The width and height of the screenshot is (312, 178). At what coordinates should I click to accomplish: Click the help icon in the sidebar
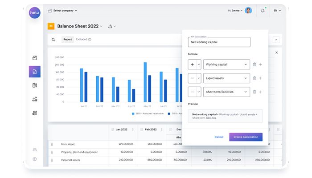click(35, 159)
